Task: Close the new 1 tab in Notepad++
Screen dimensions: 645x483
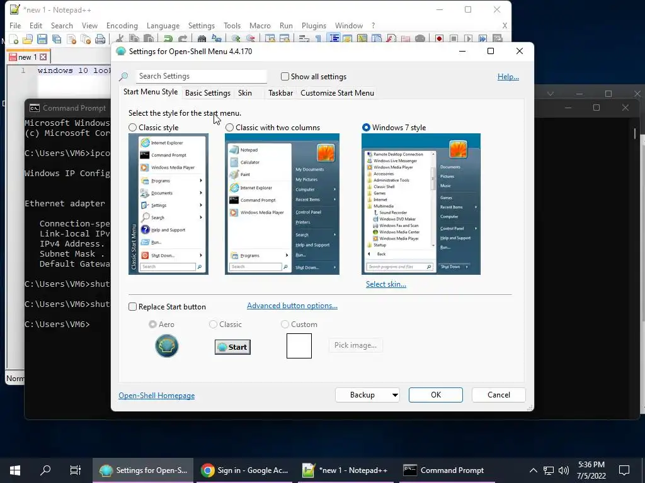Action: (43, 57)
